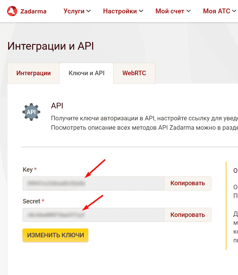238x275 pixels.
Task: Switch to the Интеграции tab
Action: tap(33, 73)
